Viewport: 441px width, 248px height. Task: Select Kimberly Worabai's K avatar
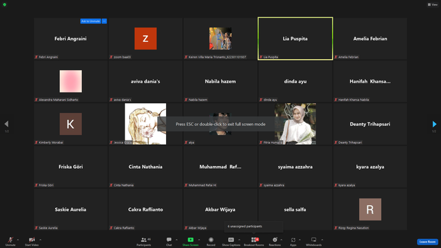pyautogui.click(x=70, y=124)
